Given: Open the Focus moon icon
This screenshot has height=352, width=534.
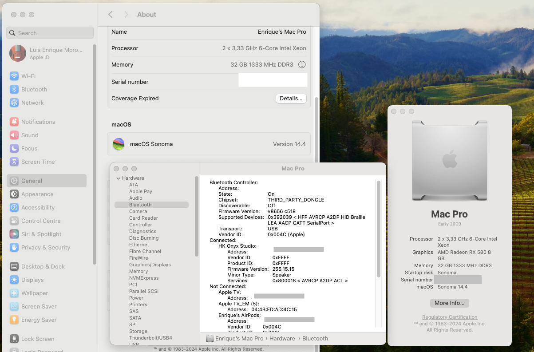Looking at the screenshot, I should (14, 148).
